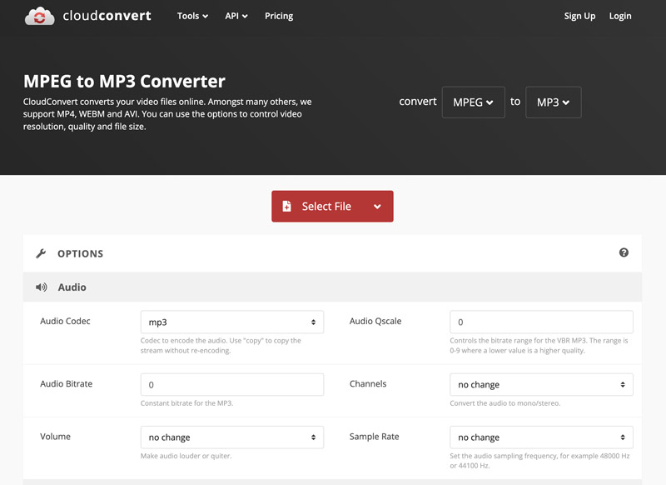Image resolution: width=666 pixels, height=485 pixels.
Task: Open the Channels dropdown
Action: click(541, 384)
